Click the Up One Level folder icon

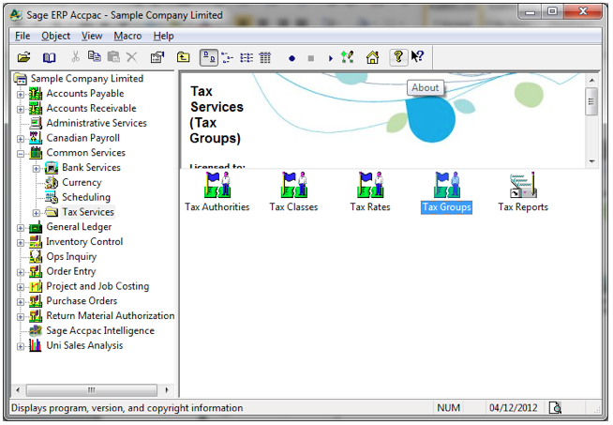pyautogui.click(x=183, y=57)
